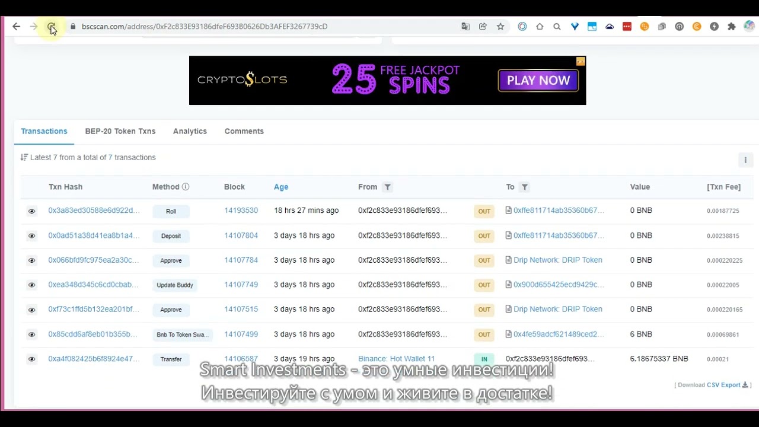This screenshot has width=759, height=427.
Task: Preview the Deposit transaction with eye icon
Action: pos(32,236)
